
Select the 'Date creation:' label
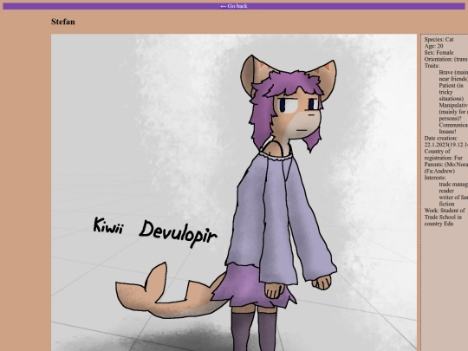[x=441, y=138]
